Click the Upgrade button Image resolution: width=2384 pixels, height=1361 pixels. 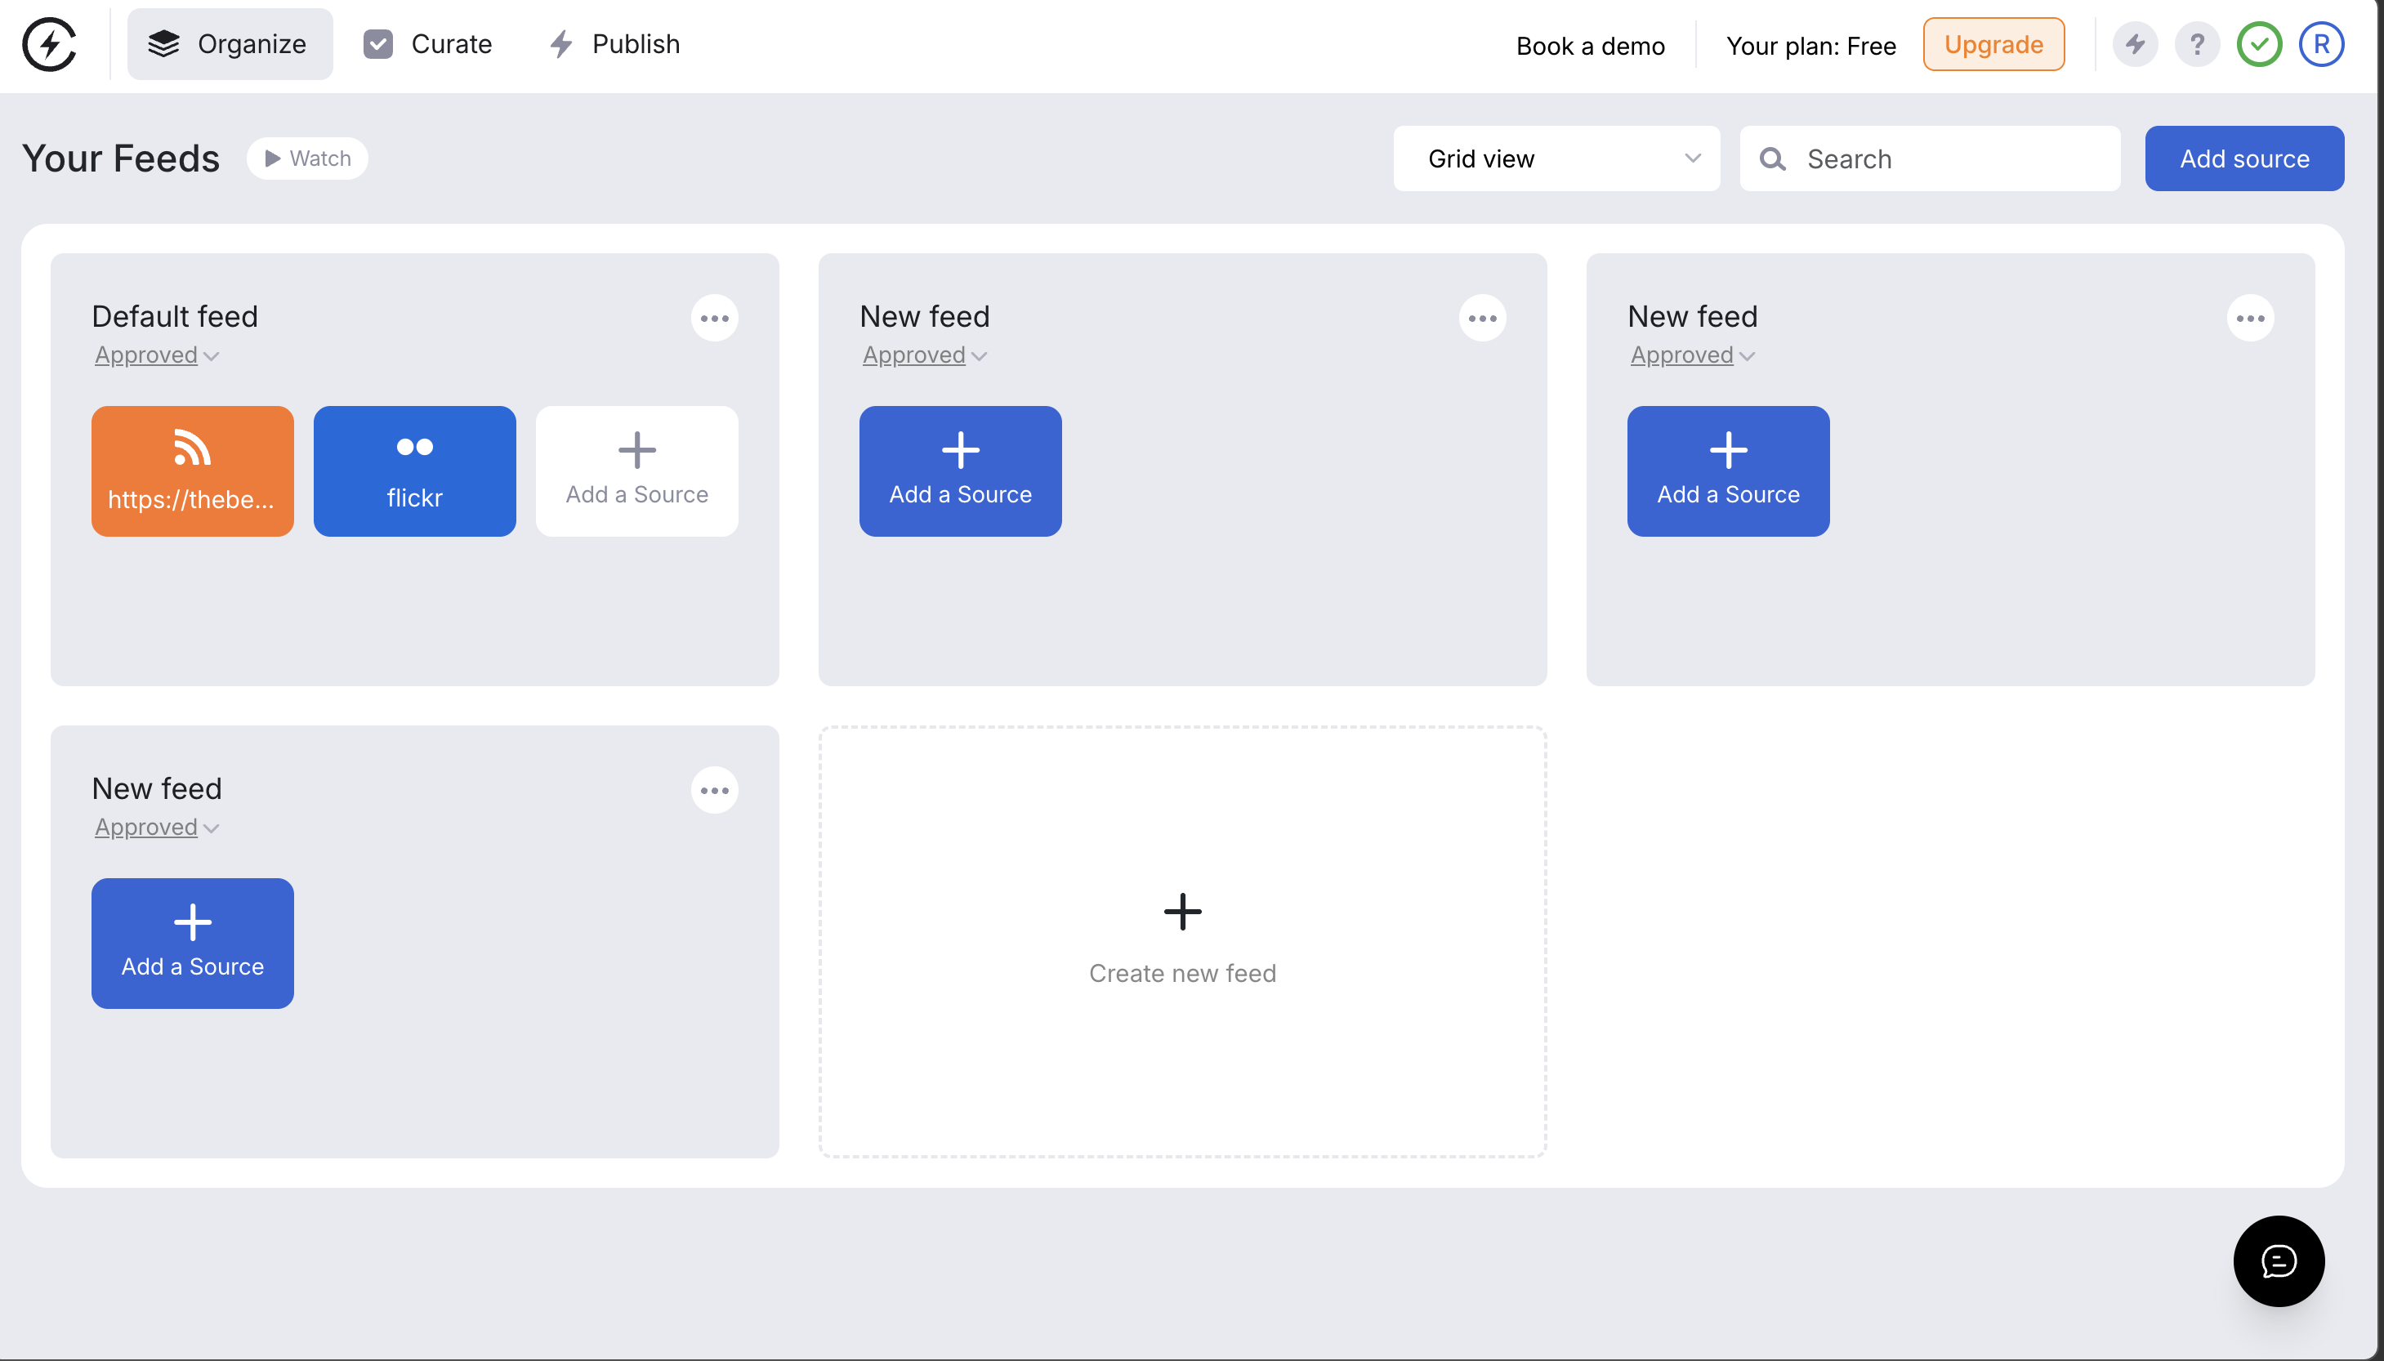coord(1993,44)
